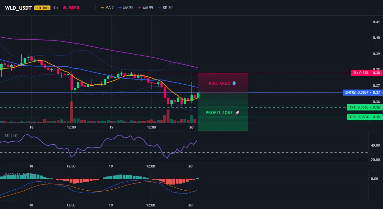383x209 pixels.
Task: Click the 0.40 price axis value
Action: (377, 38)
